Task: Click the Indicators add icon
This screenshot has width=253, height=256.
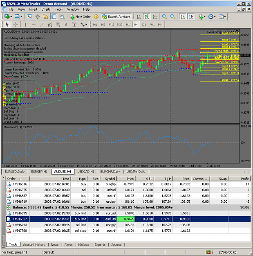Action: click(201, 17)
